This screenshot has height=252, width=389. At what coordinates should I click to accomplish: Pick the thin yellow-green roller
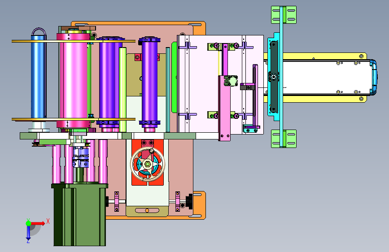pyautogui.click(x=123, y=89)
